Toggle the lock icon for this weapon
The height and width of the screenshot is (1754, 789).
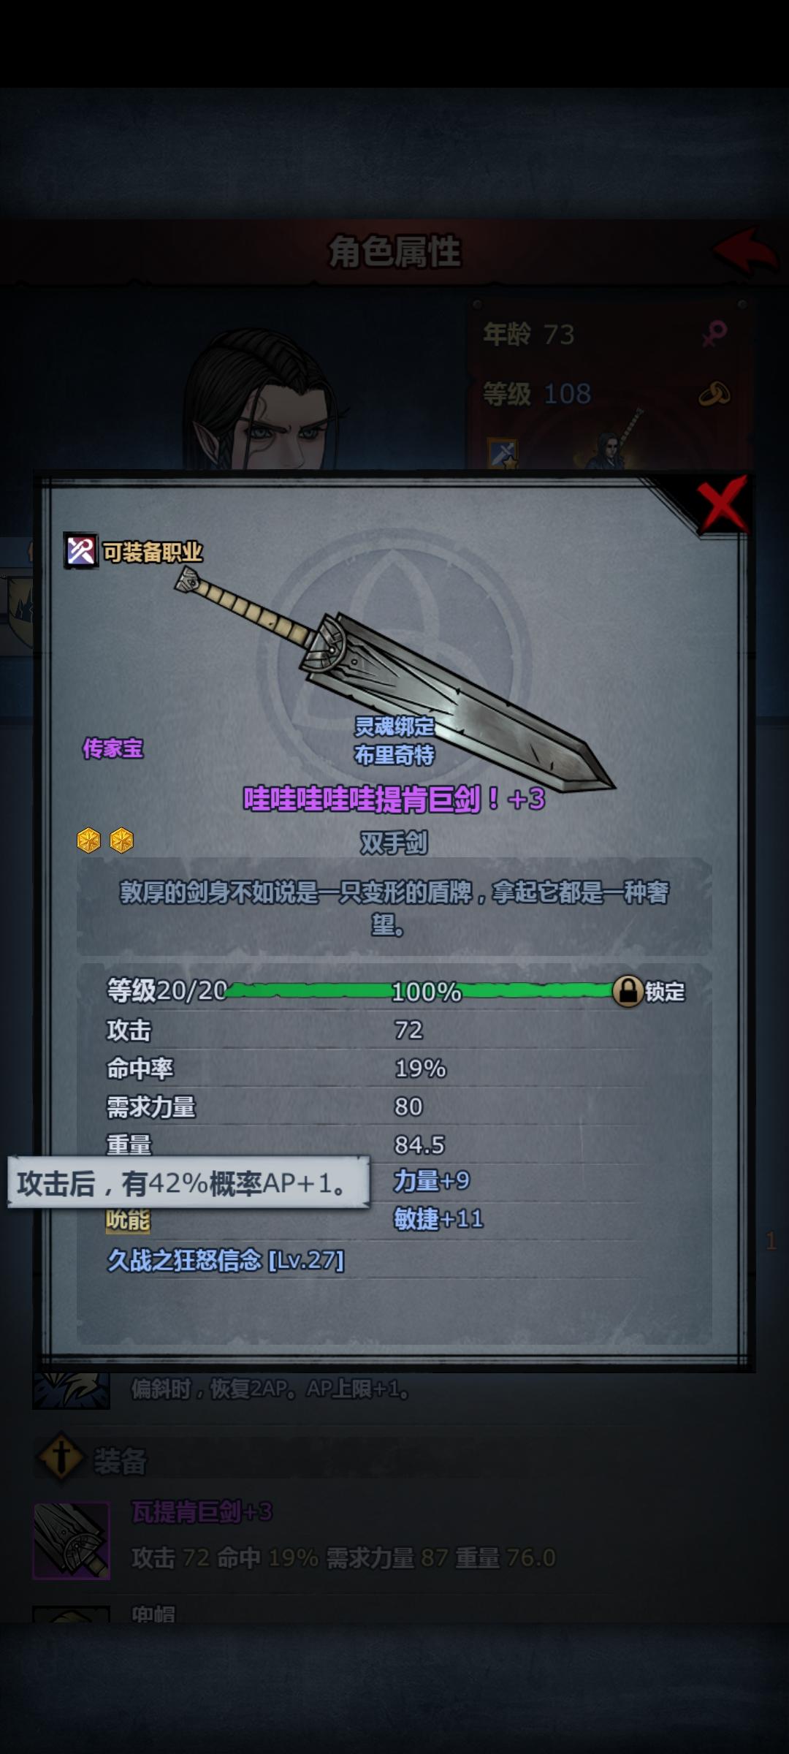628,991
